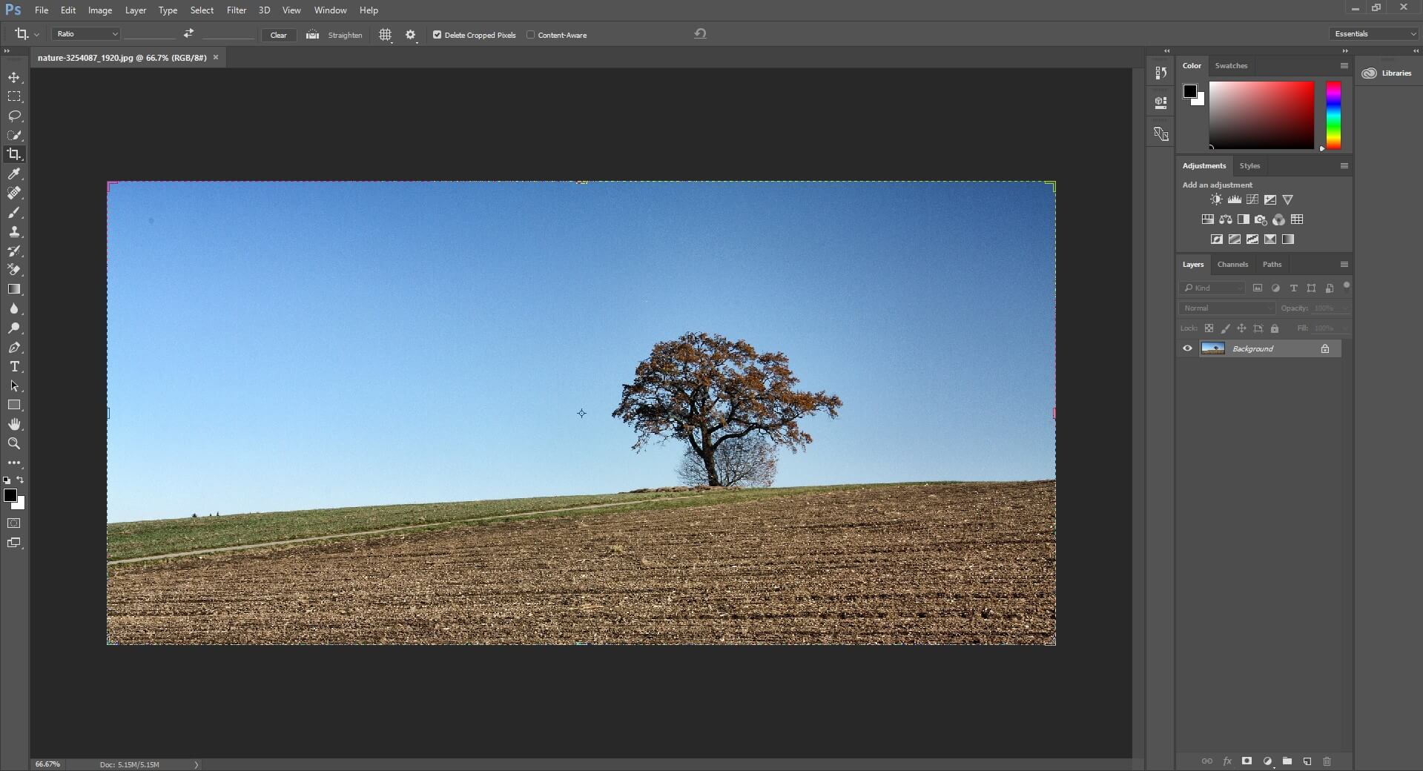The width and height of the screenshot is (1423, 771).
Task: Open the Essentials workspace dropdown
Action: tap(1372, 33)
